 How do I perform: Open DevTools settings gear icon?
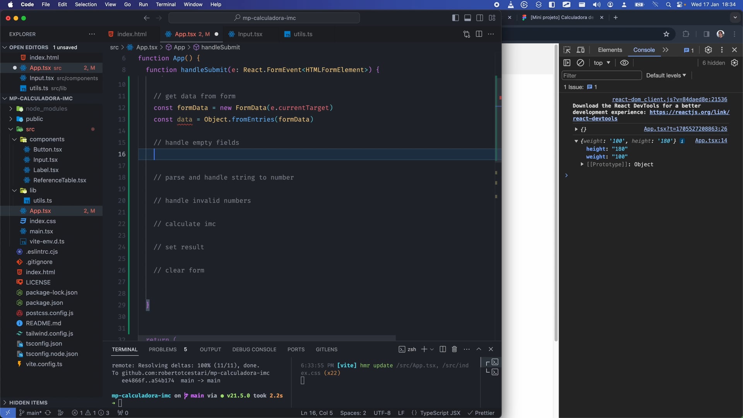tap(708, 50)
